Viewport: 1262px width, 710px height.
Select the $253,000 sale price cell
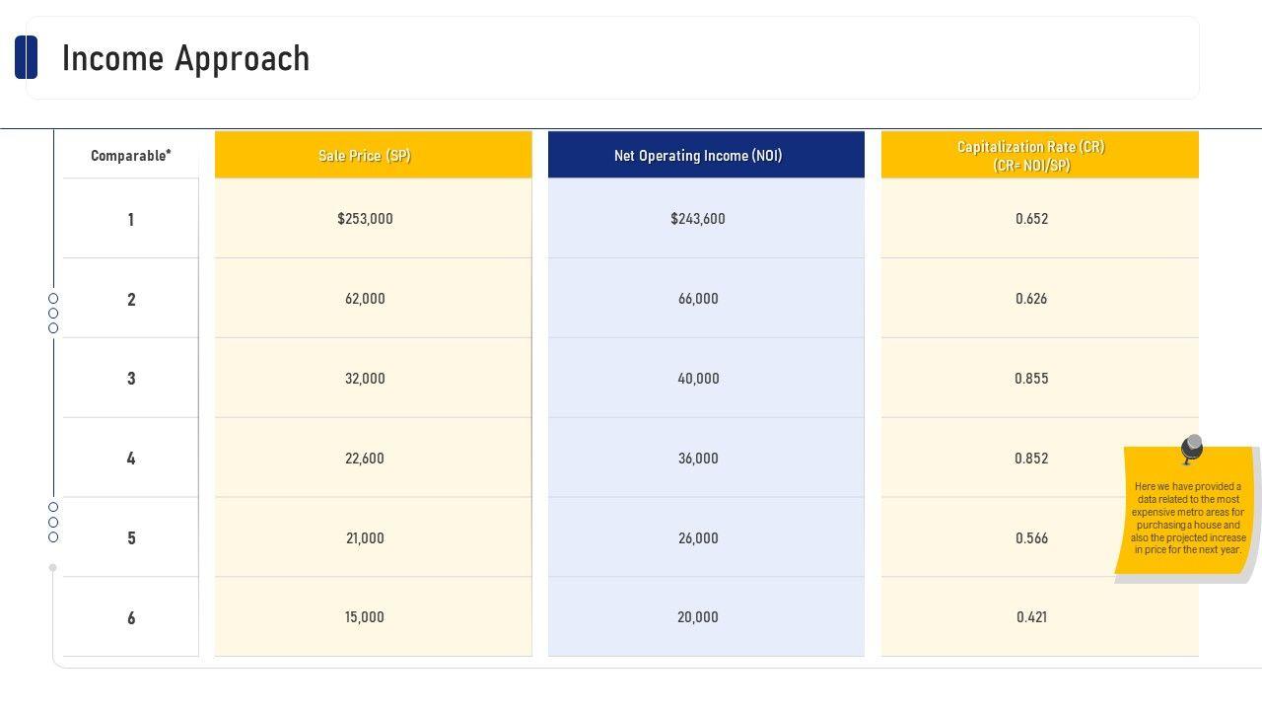click(x=365, y=219)
